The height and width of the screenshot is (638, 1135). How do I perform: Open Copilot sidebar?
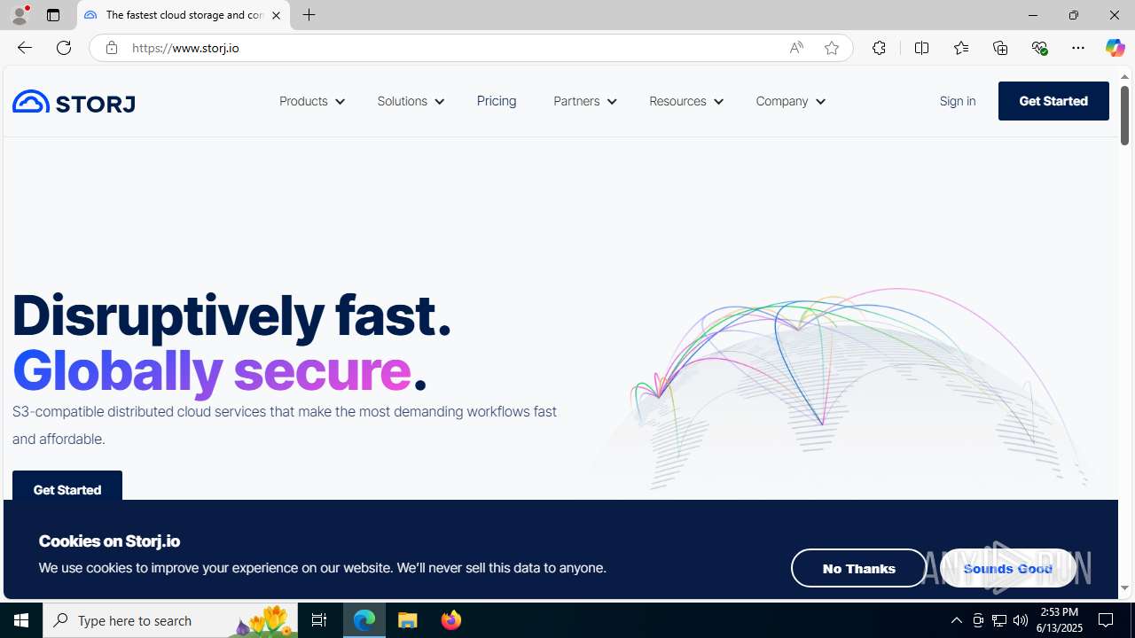[1115, 48]
